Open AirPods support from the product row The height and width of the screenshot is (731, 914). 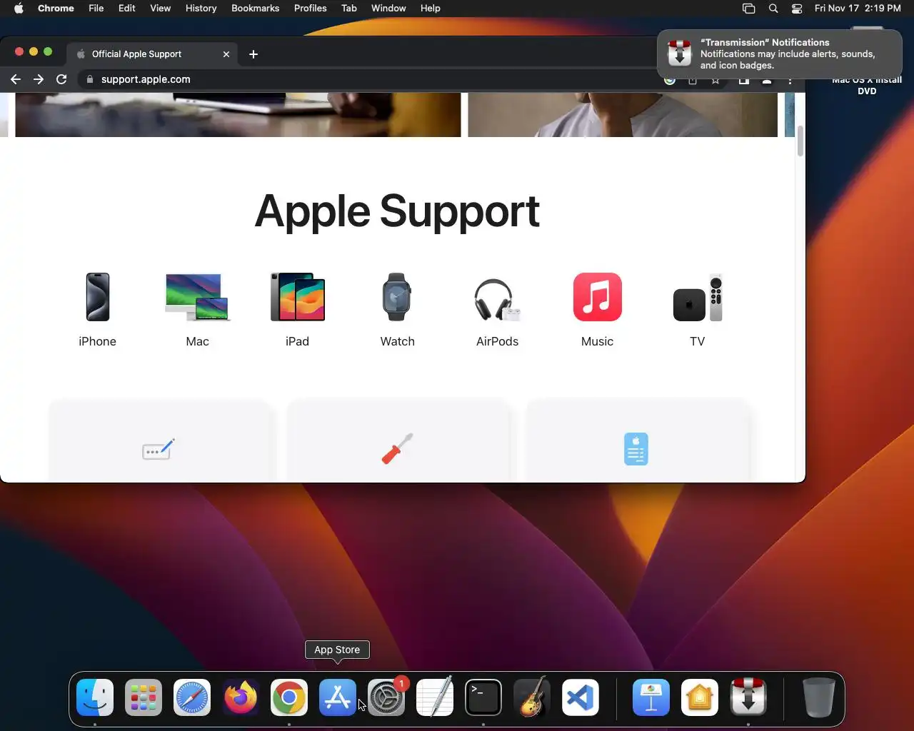click(x=498, y=310)
